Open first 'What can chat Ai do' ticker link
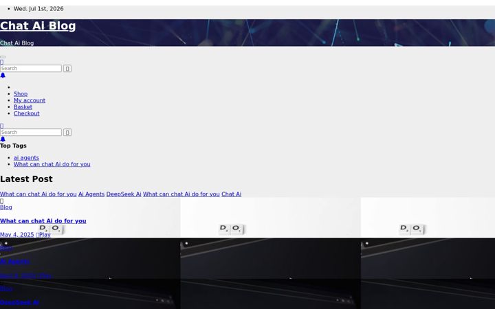The height and width of the screenshot is (309, 495). click(38, 194)
